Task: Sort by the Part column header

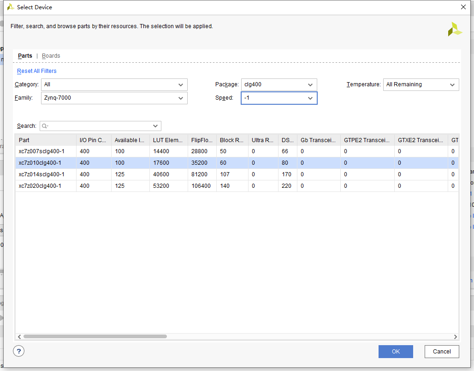Action: click(x=46, y=140)
